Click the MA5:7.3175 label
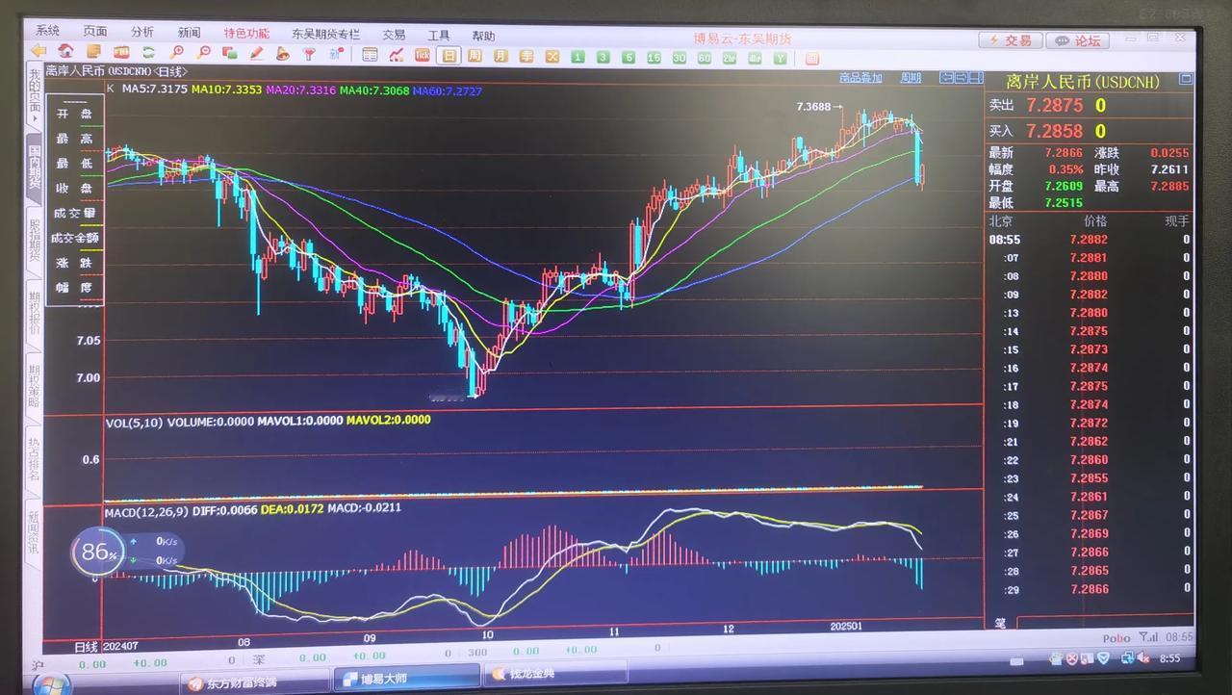 [x=153, y=90]
